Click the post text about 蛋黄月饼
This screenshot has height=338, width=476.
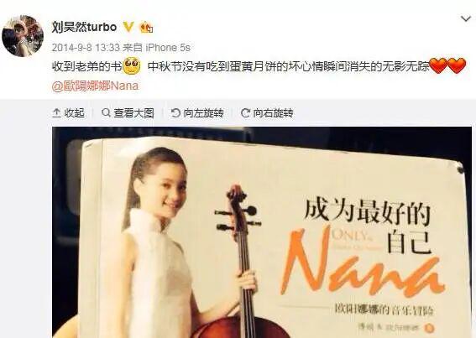(289, 66)
